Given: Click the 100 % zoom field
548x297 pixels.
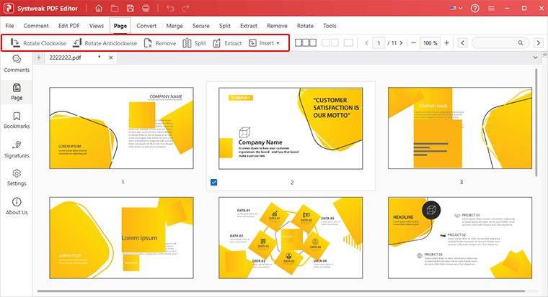Looking at the screenshot, I should pyautogui.click(x=430, y=43).
